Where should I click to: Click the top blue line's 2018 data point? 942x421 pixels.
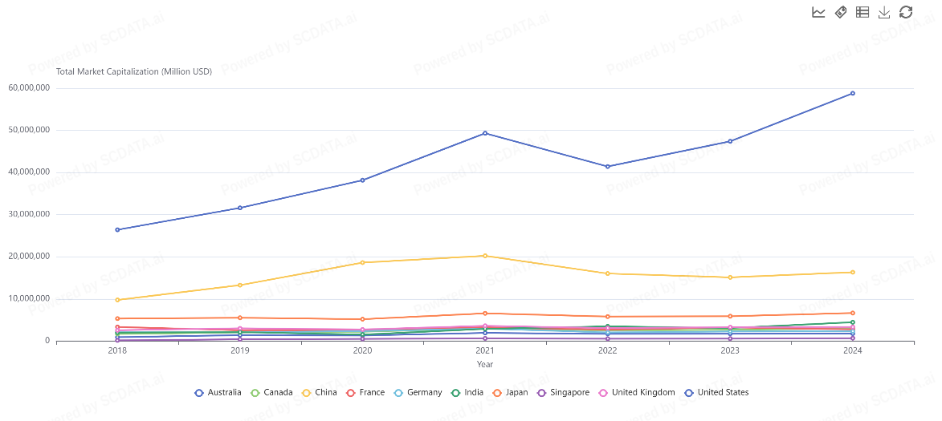pyautogui.click(x=117, y=230)
